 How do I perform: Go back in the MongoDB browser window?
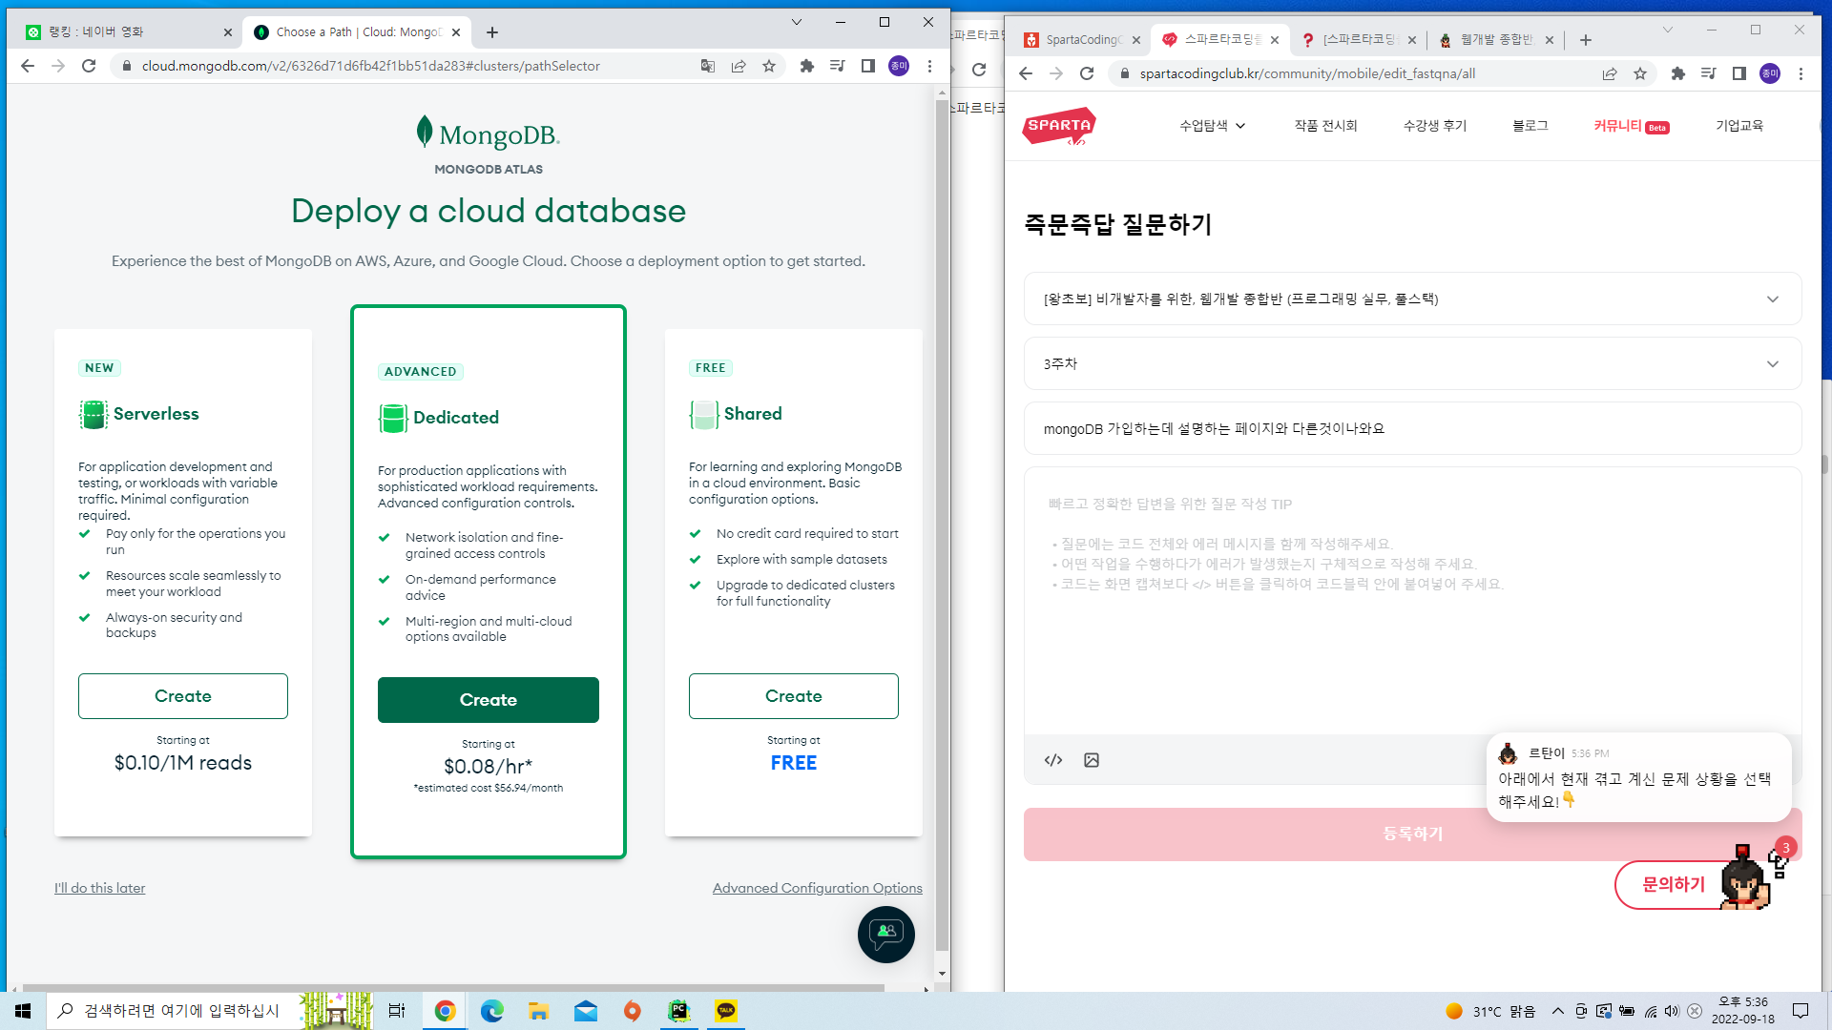click(28, 66)
